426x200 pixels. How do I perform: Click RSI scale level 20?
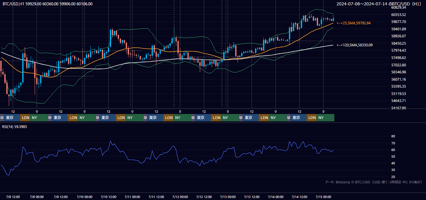point(393,177)
